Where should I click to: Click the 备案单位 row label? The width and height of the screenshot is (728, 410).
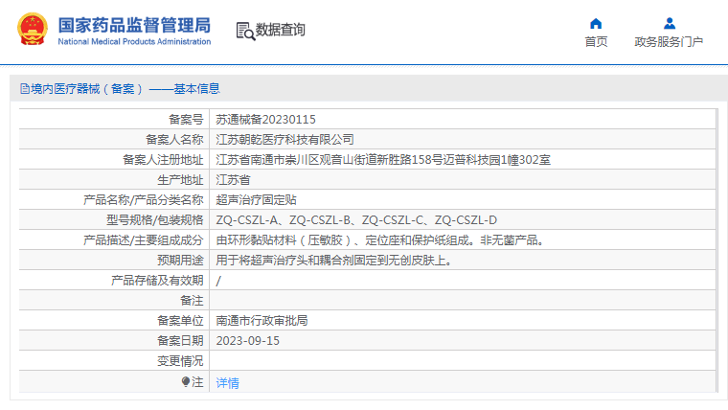click(180, 320)
